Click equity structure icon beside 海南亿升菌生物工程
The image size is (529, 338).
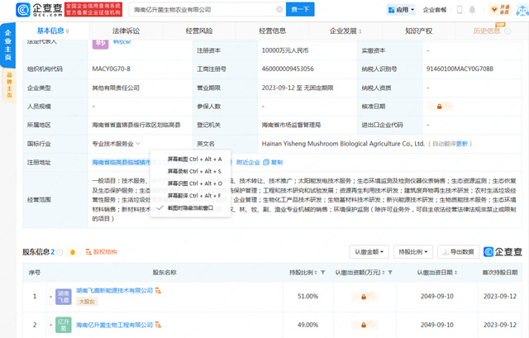pyautogui.click(x=158, y=325)
